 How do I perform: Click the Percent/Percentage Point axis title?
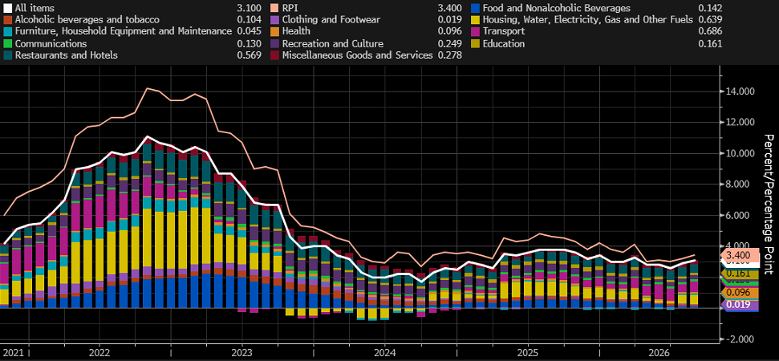tap(768, 204)
